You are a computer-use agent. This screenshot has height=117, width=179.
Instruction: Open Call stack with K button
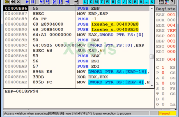(x=130, y=2)
